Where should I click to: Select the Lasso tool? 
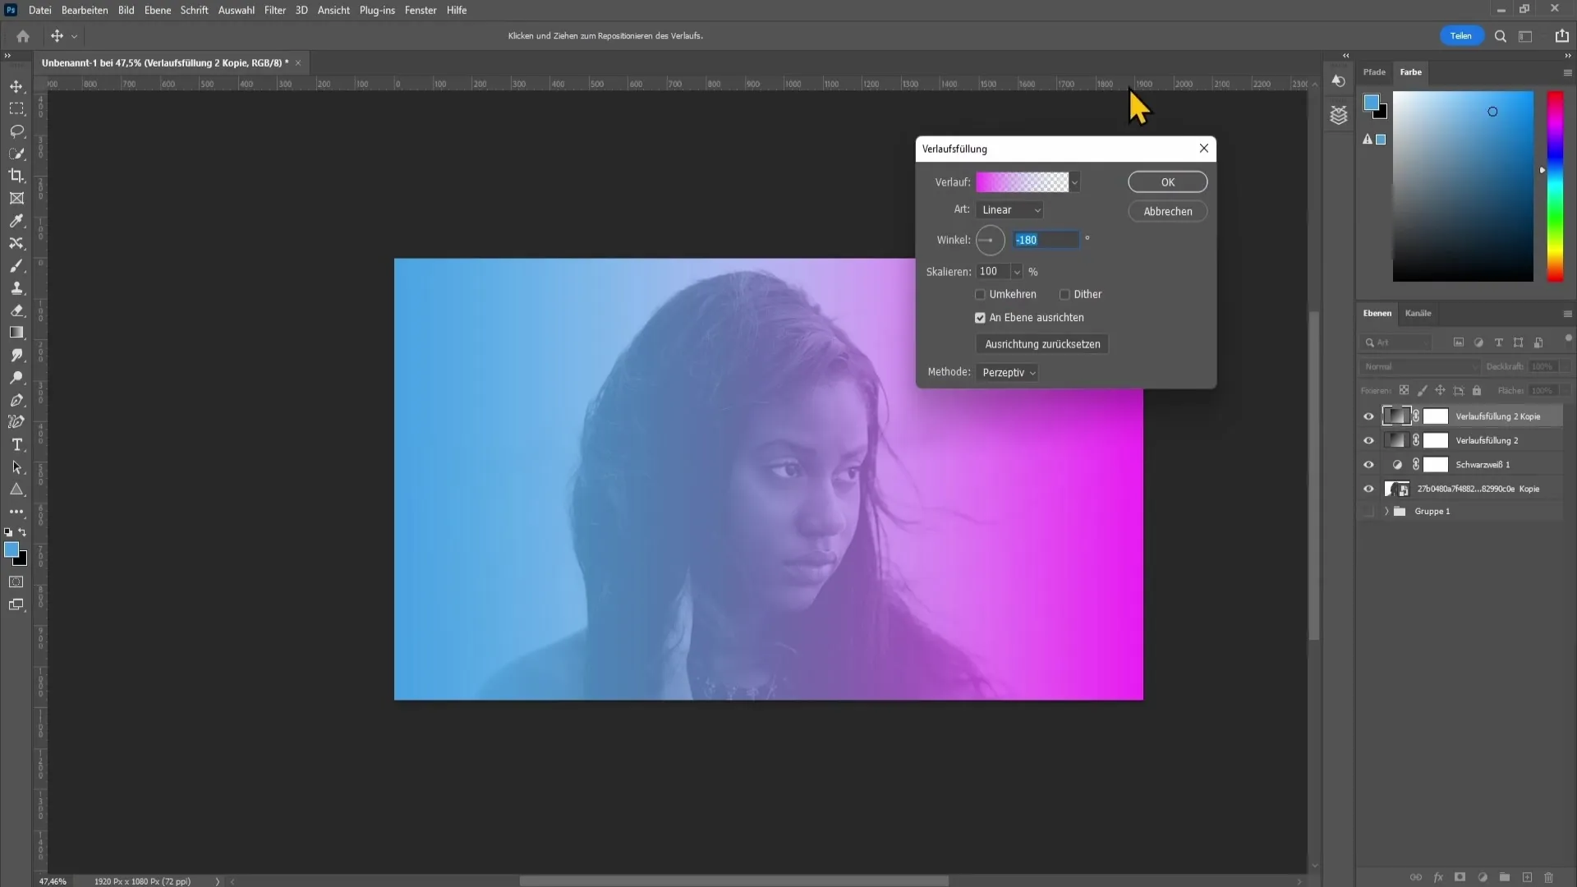coord(16,131)
